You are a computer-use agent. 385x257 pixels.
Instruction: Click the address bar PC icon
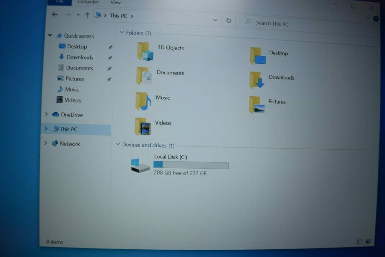coord(98,15)
